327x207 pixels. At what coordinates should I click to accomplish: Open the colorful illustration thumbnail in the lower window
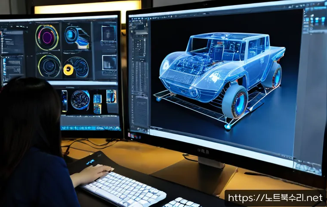(111, 96)
